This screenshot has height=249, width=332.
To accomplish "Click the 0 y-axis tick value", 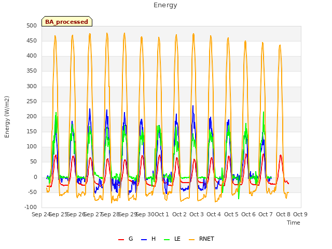I will (35, 177).
